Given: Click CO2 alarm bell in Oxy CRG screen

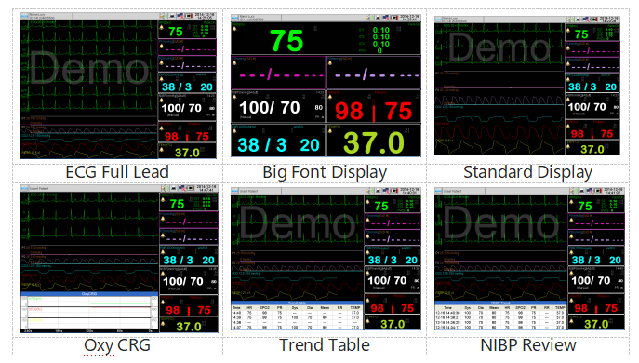Looking at the screenshot, I should [163, 252].
